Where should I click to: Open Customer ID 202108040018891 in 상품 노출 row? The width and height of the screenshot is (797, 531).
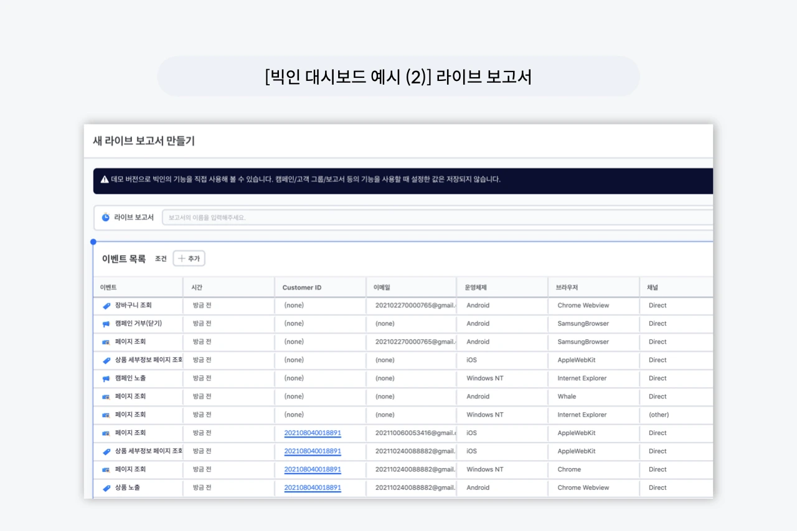point(313,488)
